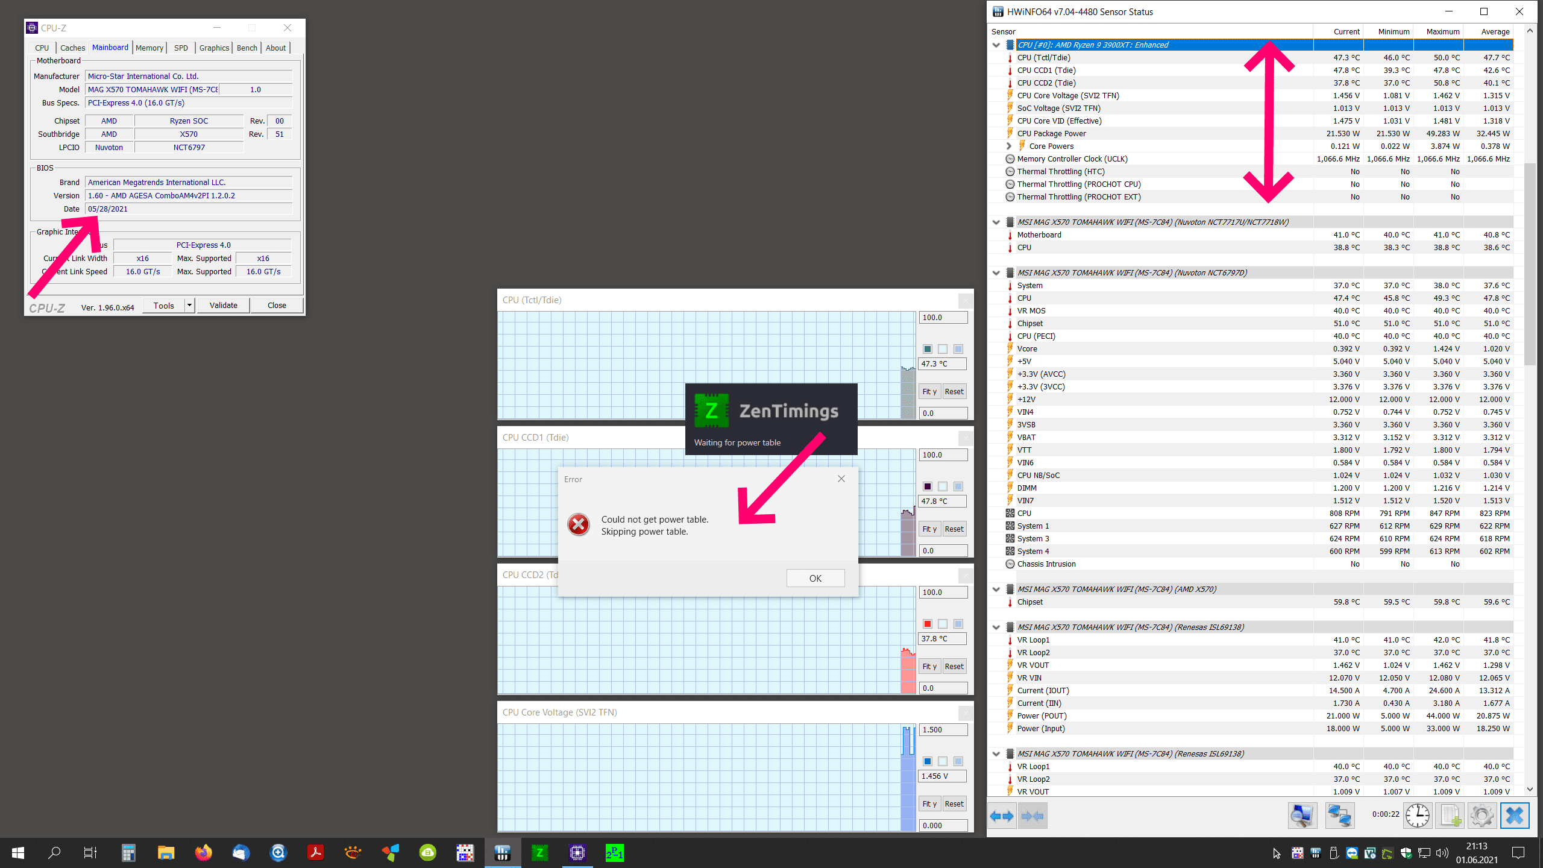Screen dimensions: 1543x868
Task: Launch Calculator from taskbar
Action: (128, 853)
